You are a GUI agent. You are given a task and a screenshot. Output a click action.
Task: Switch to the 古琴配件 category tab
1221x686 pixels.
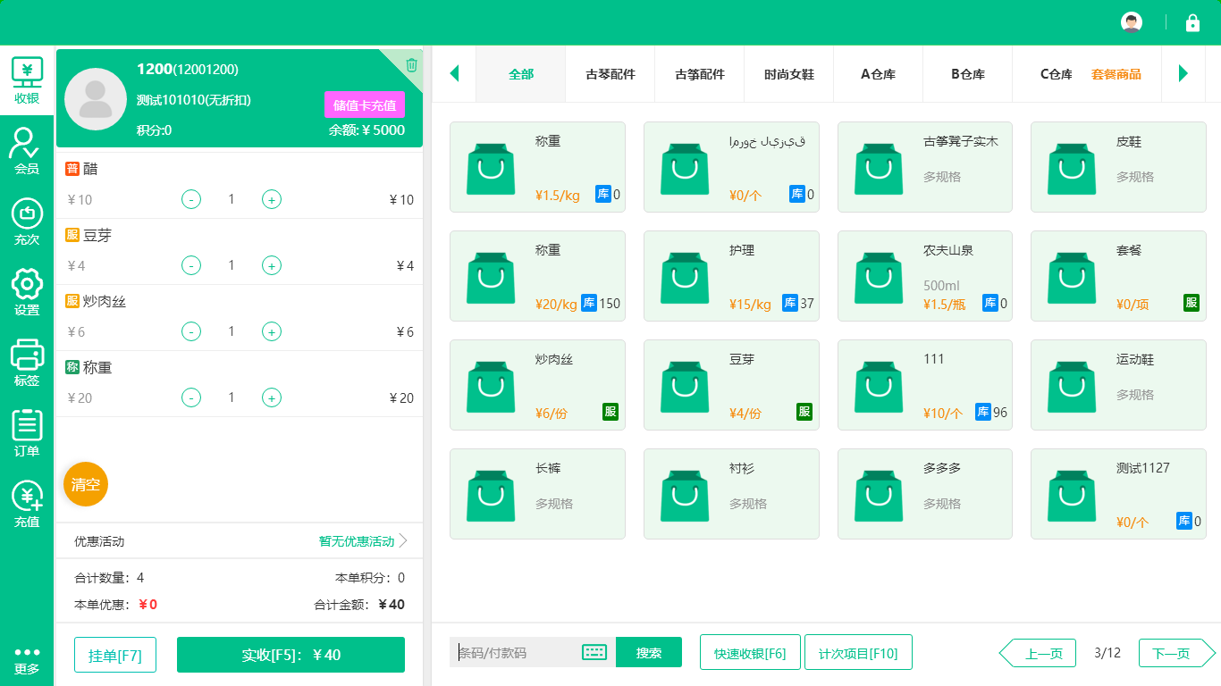pos(610,74)
